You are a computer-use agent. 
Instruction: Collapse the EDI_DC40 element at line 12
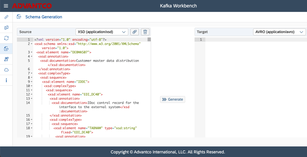31,94
